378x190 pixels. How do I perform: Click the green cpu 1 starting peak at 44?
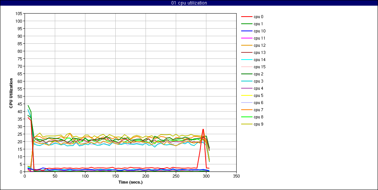click(28, 105)
